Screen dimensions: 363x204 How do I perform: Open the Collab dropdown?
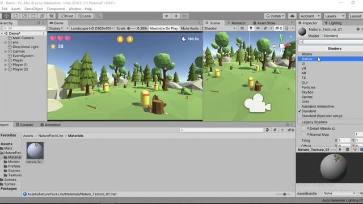point(275,16)
